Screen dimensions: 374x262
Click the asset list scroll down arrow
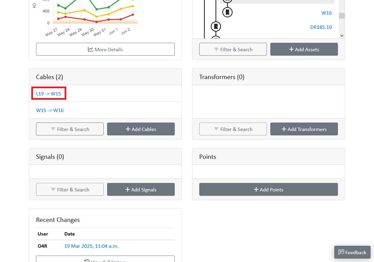coord(342,36)
